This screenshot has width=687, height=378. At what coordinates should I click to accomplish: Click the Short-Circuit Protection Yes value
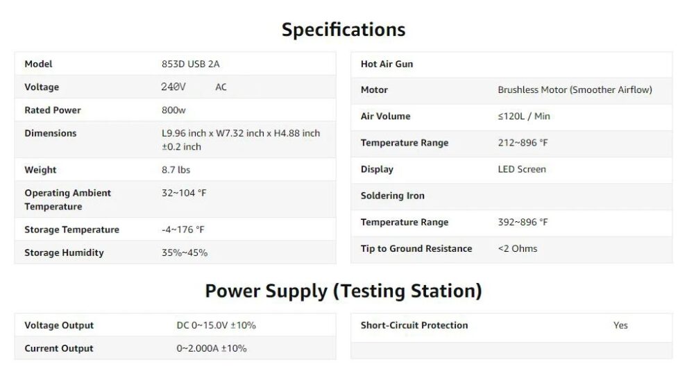tap(620, 325)
